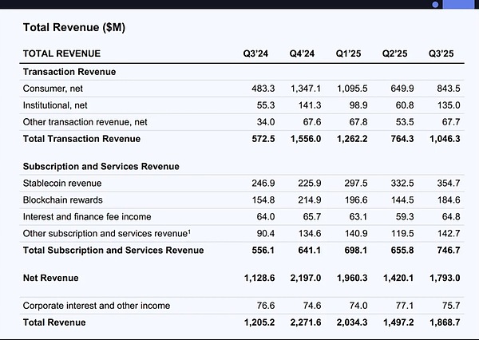Select Interest and finance fee income label
The image size is (479, 340).
tap(87, 216)
